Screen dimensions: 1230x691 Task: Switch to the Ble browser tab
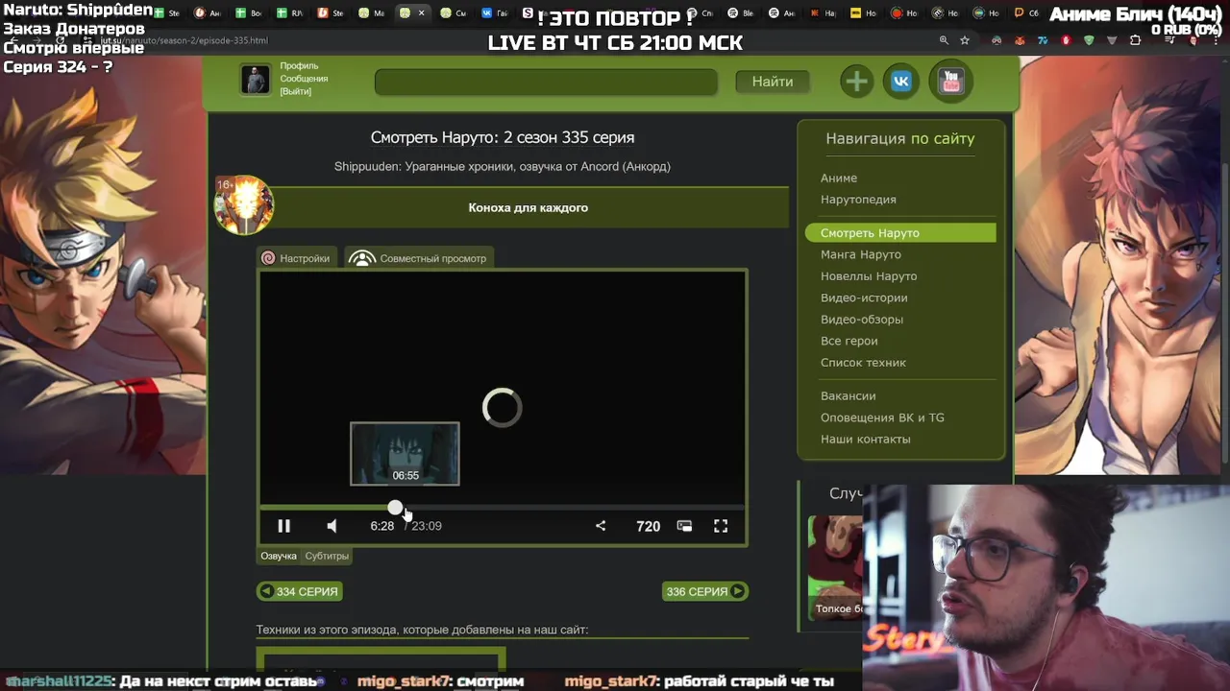(x=740, y=13)
